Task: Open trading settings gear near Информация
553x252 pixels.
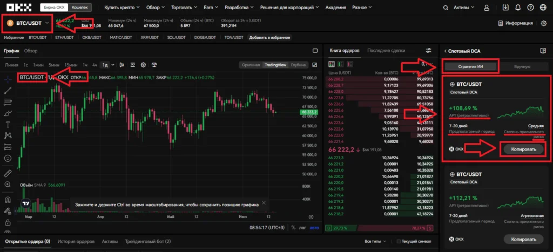Action: [543, 23]
